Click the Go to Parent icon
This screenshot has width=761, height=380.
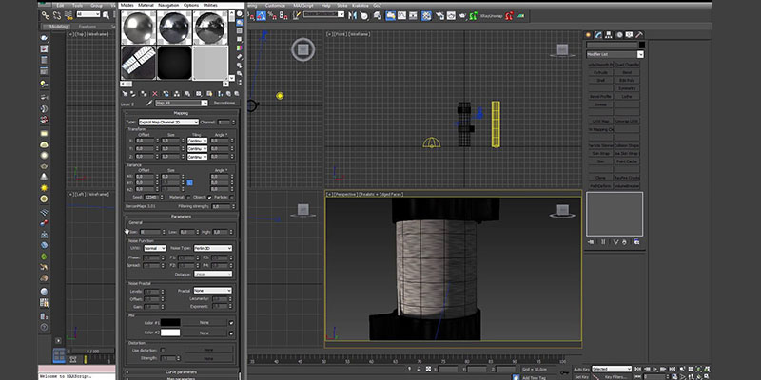[228, 93]
